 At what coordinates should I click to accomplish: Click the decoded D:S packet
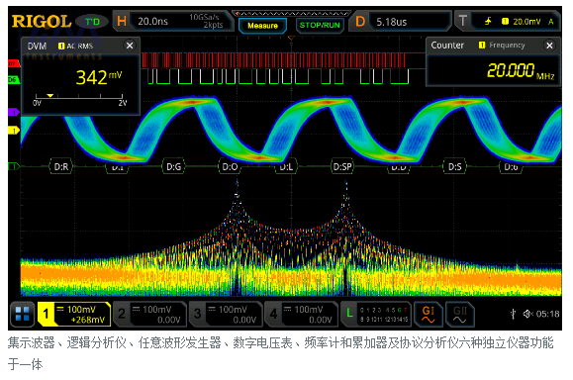pyautogui.click(x=454, y=167)
